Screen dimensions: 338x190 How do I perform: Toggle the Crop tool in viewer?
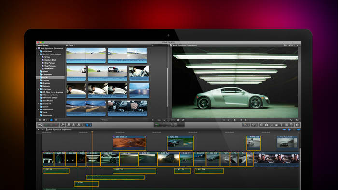click(x=178, y=120)
